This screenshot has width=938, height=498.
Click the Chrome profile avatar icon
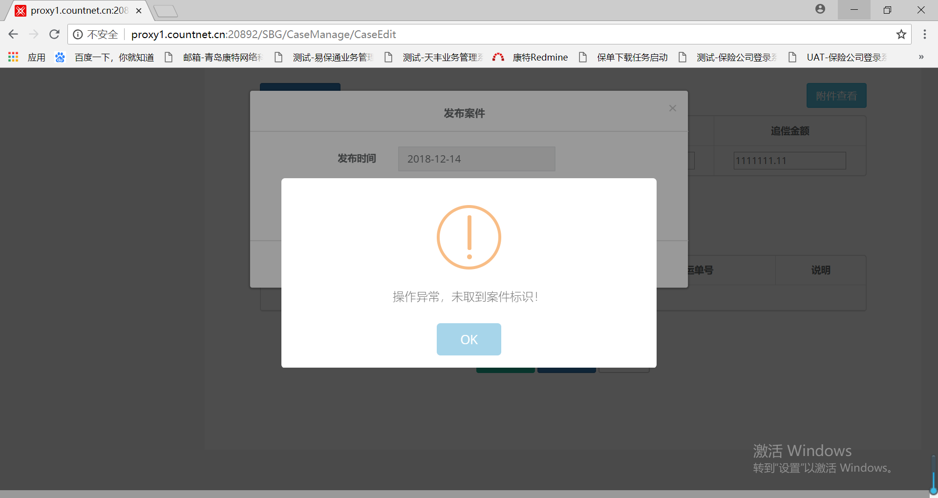(820, 9)
